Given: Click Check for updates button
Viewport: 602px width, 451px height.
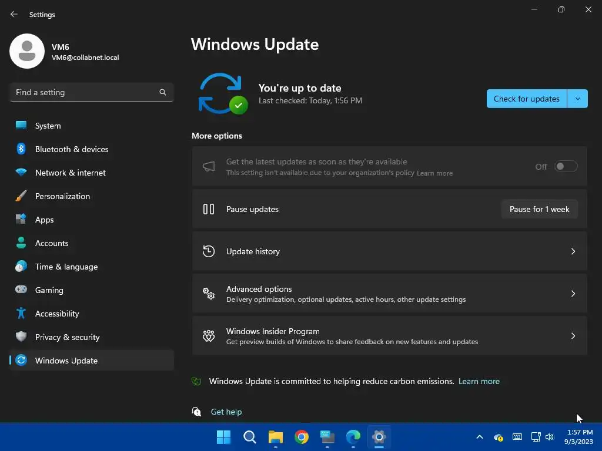Looking at the screenshot, I should (526, 99).
